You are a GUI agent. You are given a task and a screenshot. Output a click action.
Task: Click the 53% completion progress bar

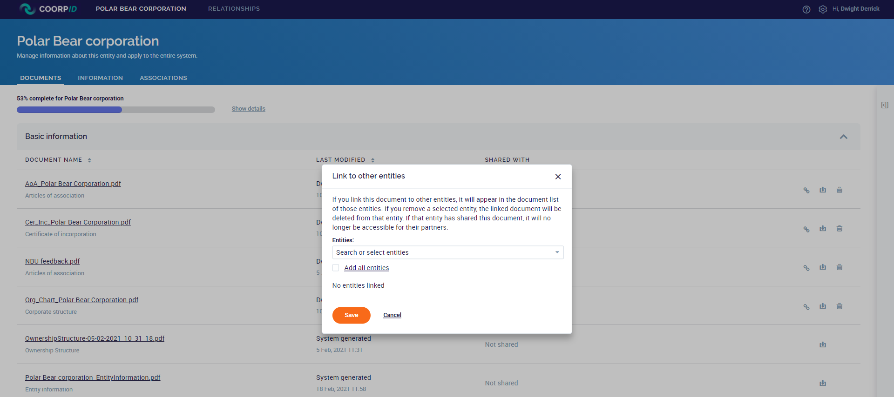pyautogui.click(x=116, y=110)
